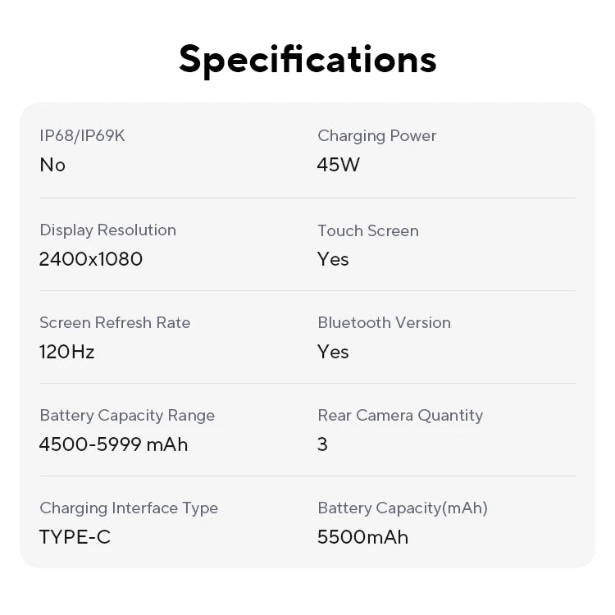
Task: Click the Rear Camera Quantity label
Action: coord(400,416)
